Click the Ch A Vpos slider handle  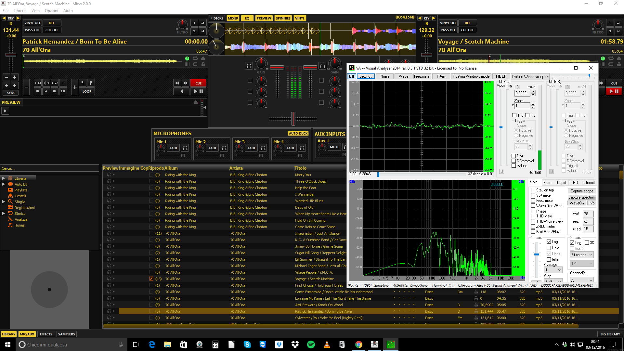pyautogui.click(x=501, y=127)
